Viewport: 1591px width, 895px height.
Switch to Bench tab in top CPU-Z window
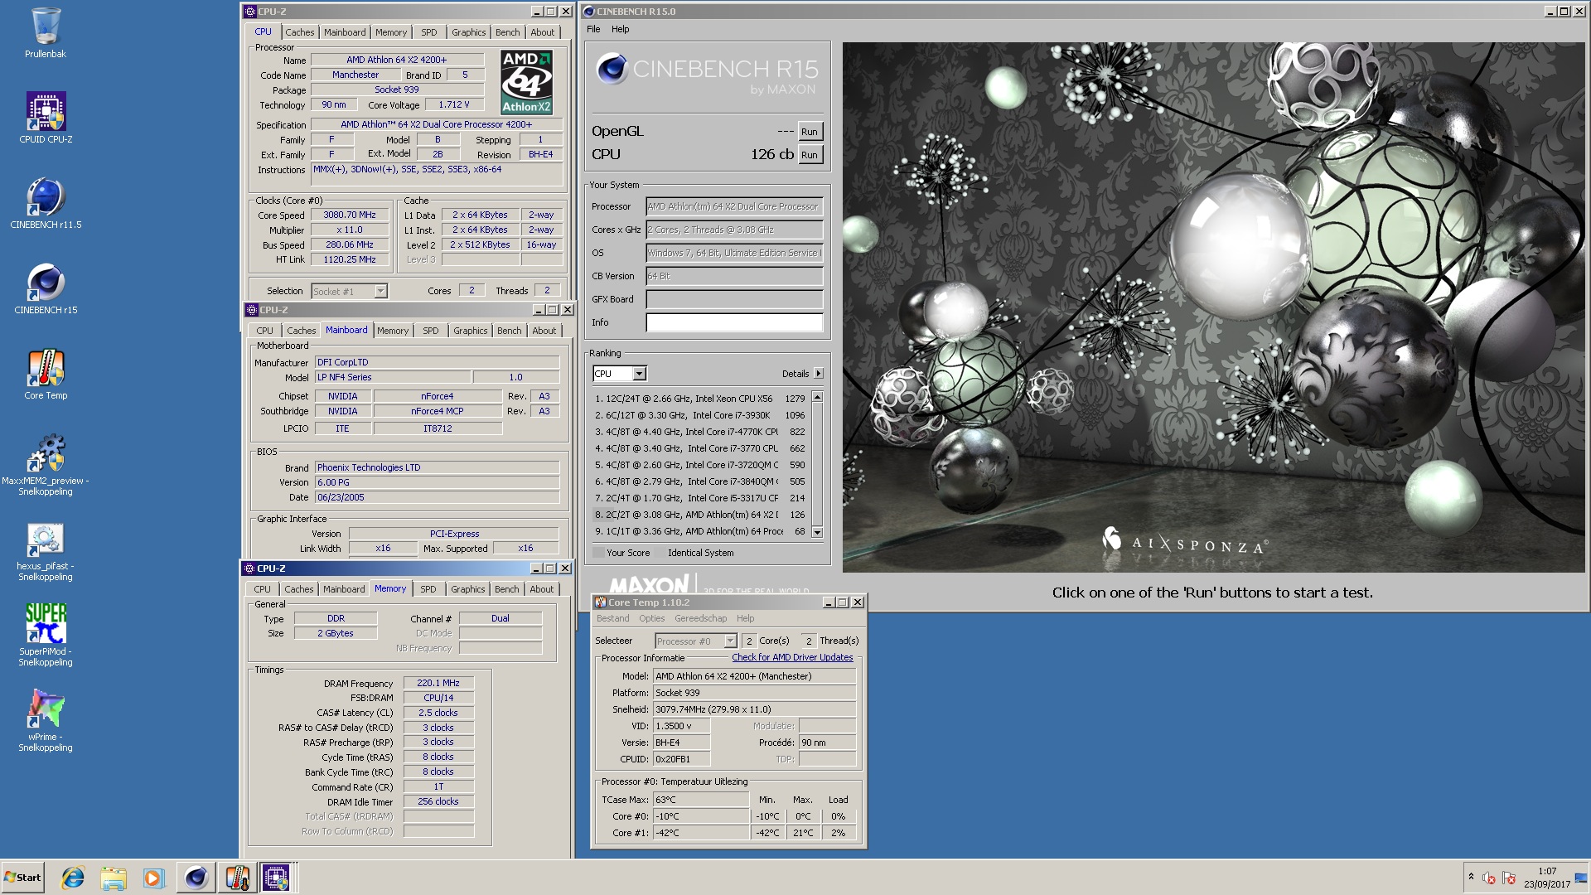pyautogui.click(x=508, y=32)
